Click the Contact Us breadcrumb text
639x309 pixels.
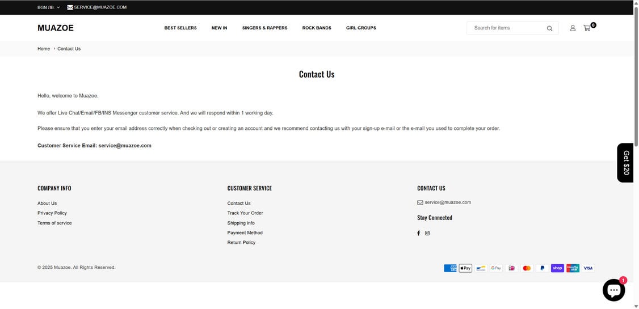(69, 49)
